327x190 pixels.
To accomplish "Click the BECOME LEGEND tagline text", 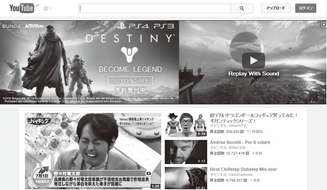I will [130, 69].
